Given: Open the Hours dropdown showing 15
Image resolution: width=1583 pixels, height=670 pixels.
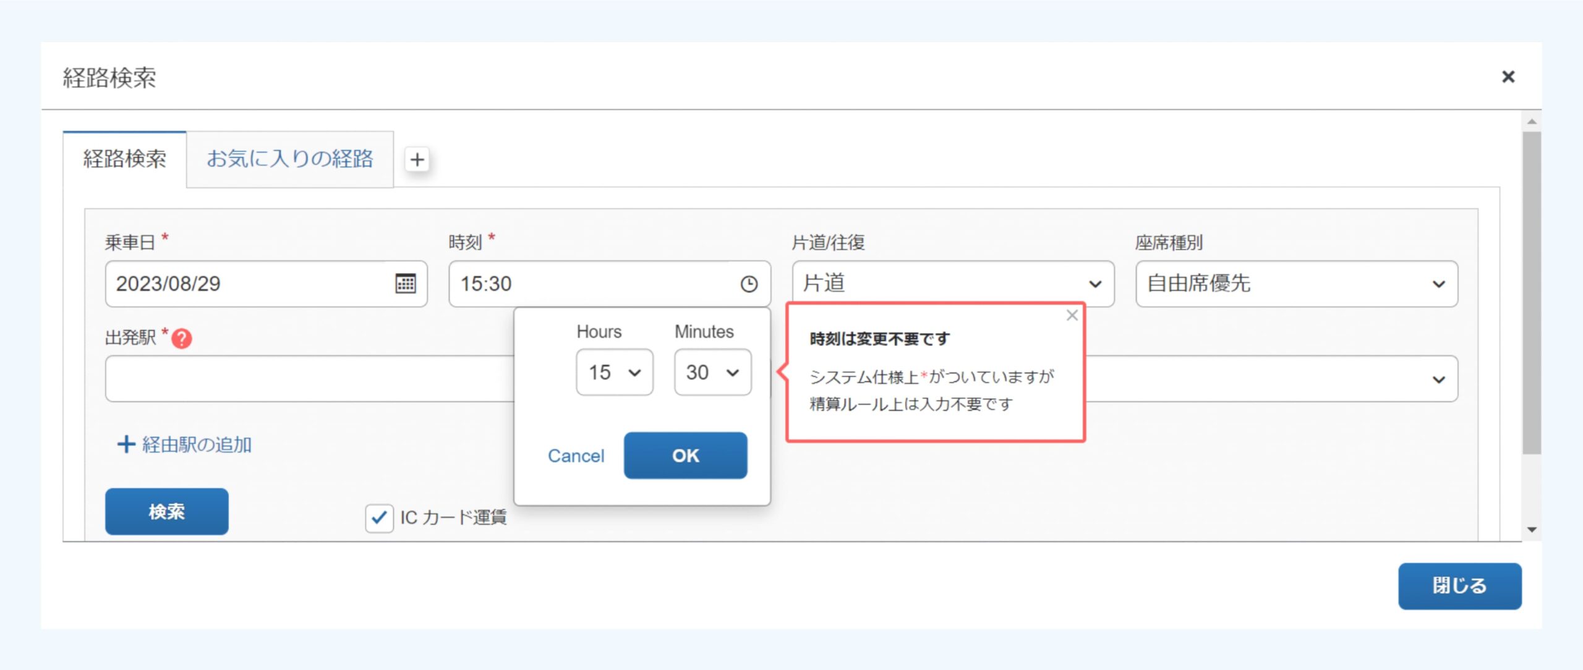Looking at the screenshot, I should tap(614, 372).
